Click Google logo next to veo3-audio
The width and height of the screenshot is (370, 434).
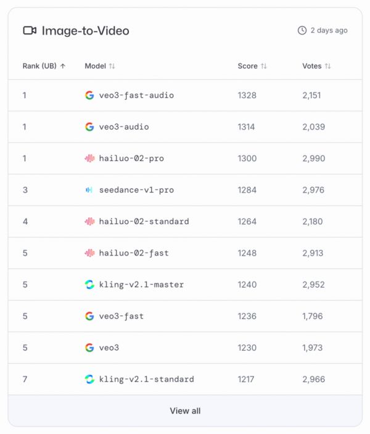[89, 127]
